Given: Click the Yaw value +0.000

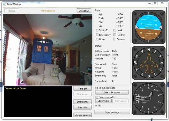Looking at the screenshot, I should pos(120,22).
